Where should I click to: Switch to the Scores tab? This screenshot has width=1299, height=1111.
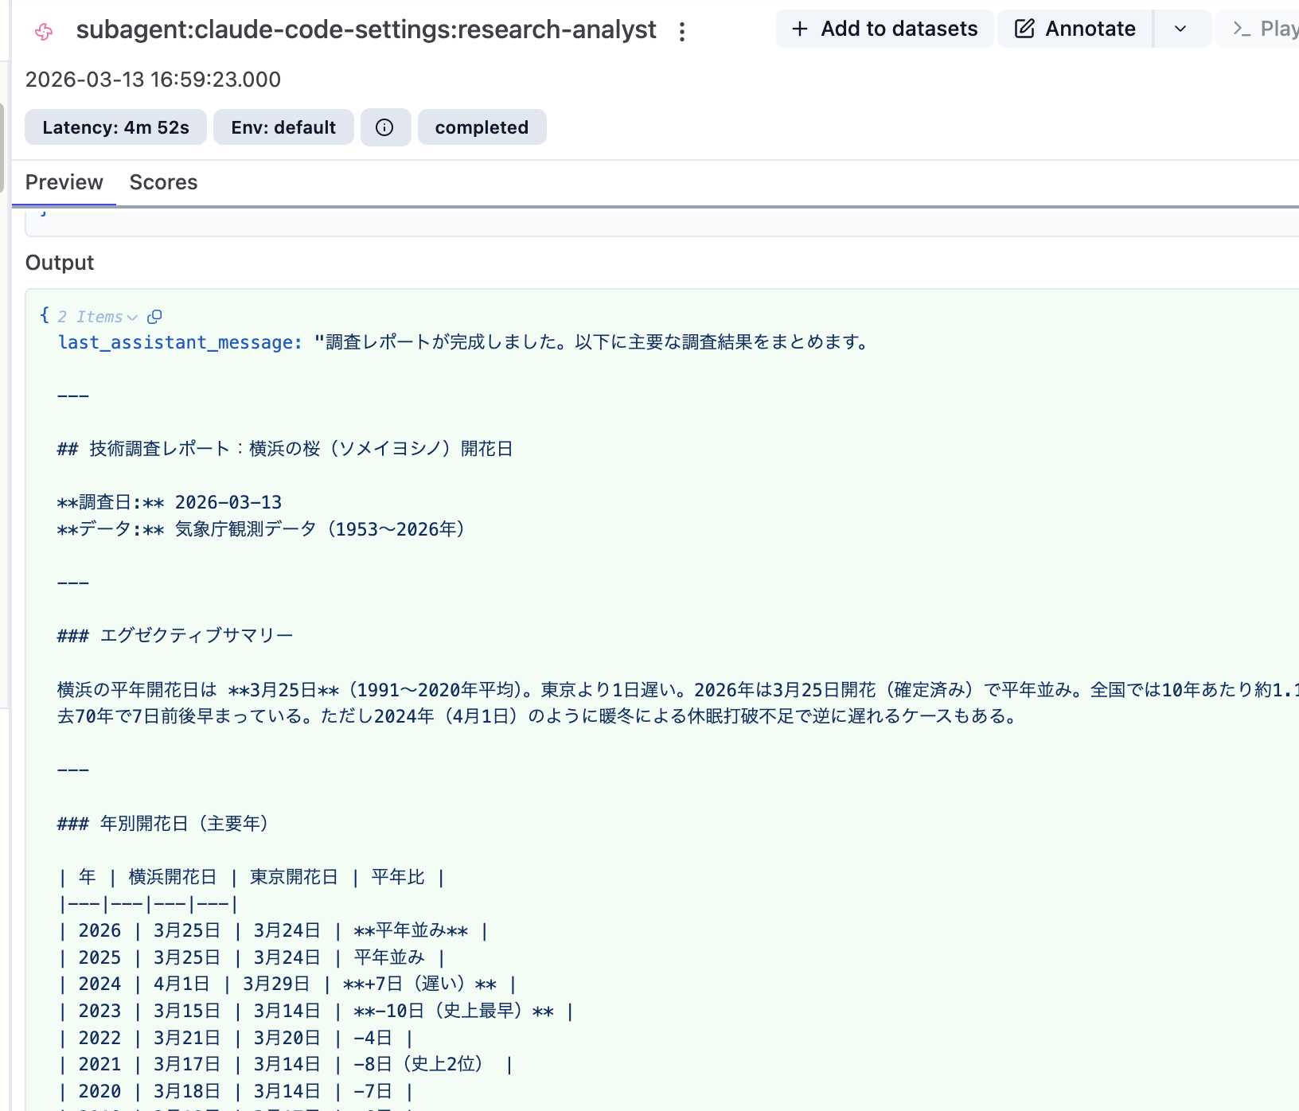163,182
